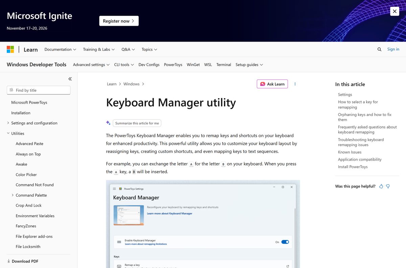Click the Register now button
This screenshot has height=268, width=406.
point(119,21)
